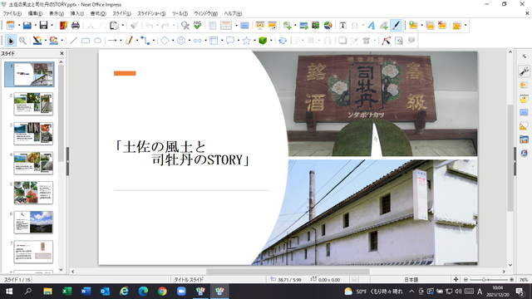Open the スライドショー menu
The width and height of the screenshot is (532, 299).
click(151, 13)
